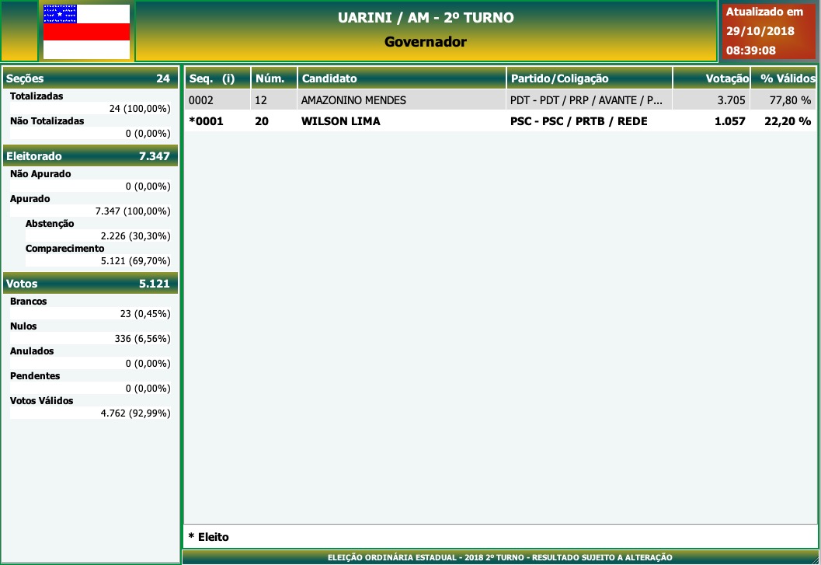This screenshot has height=565, width=821.
Task: Click the Seções panel header
Action: click(90, 78)
